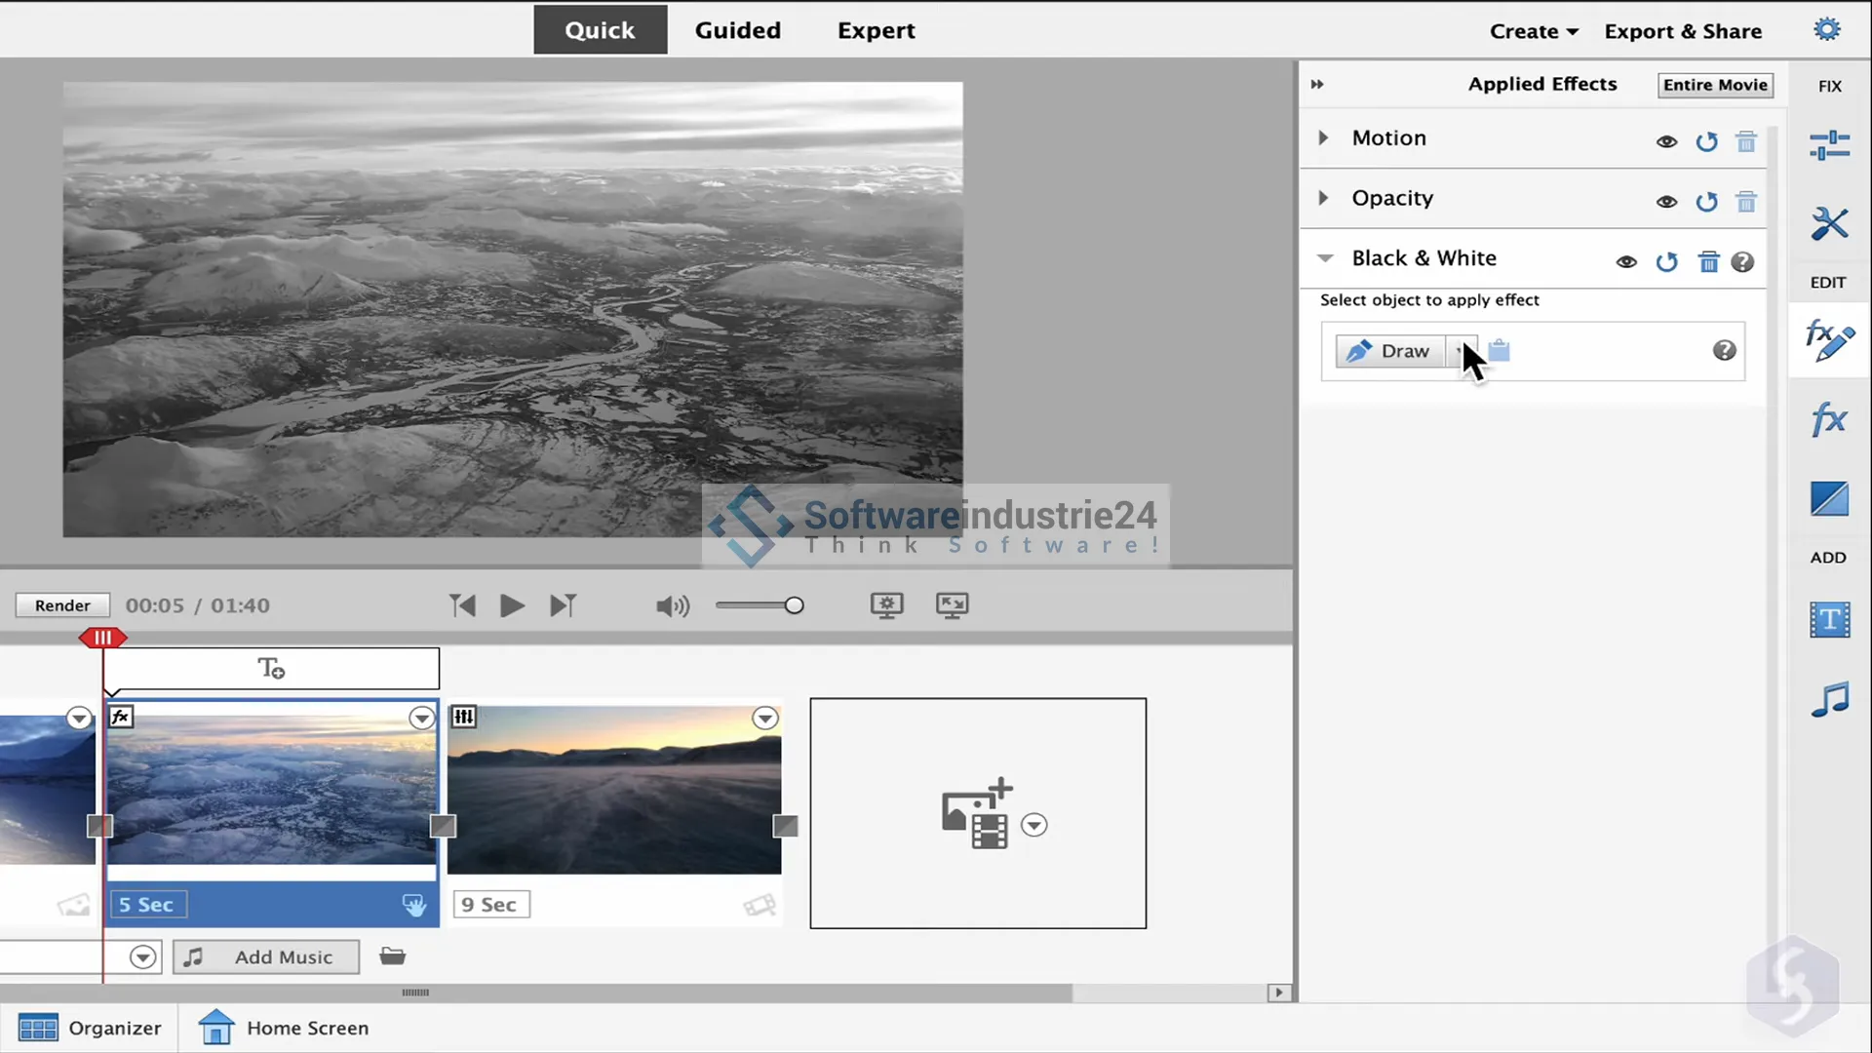Viewport: 1872px width, 1053px height.
Task: Reset the Motion effect
Action: [1706, 142]
